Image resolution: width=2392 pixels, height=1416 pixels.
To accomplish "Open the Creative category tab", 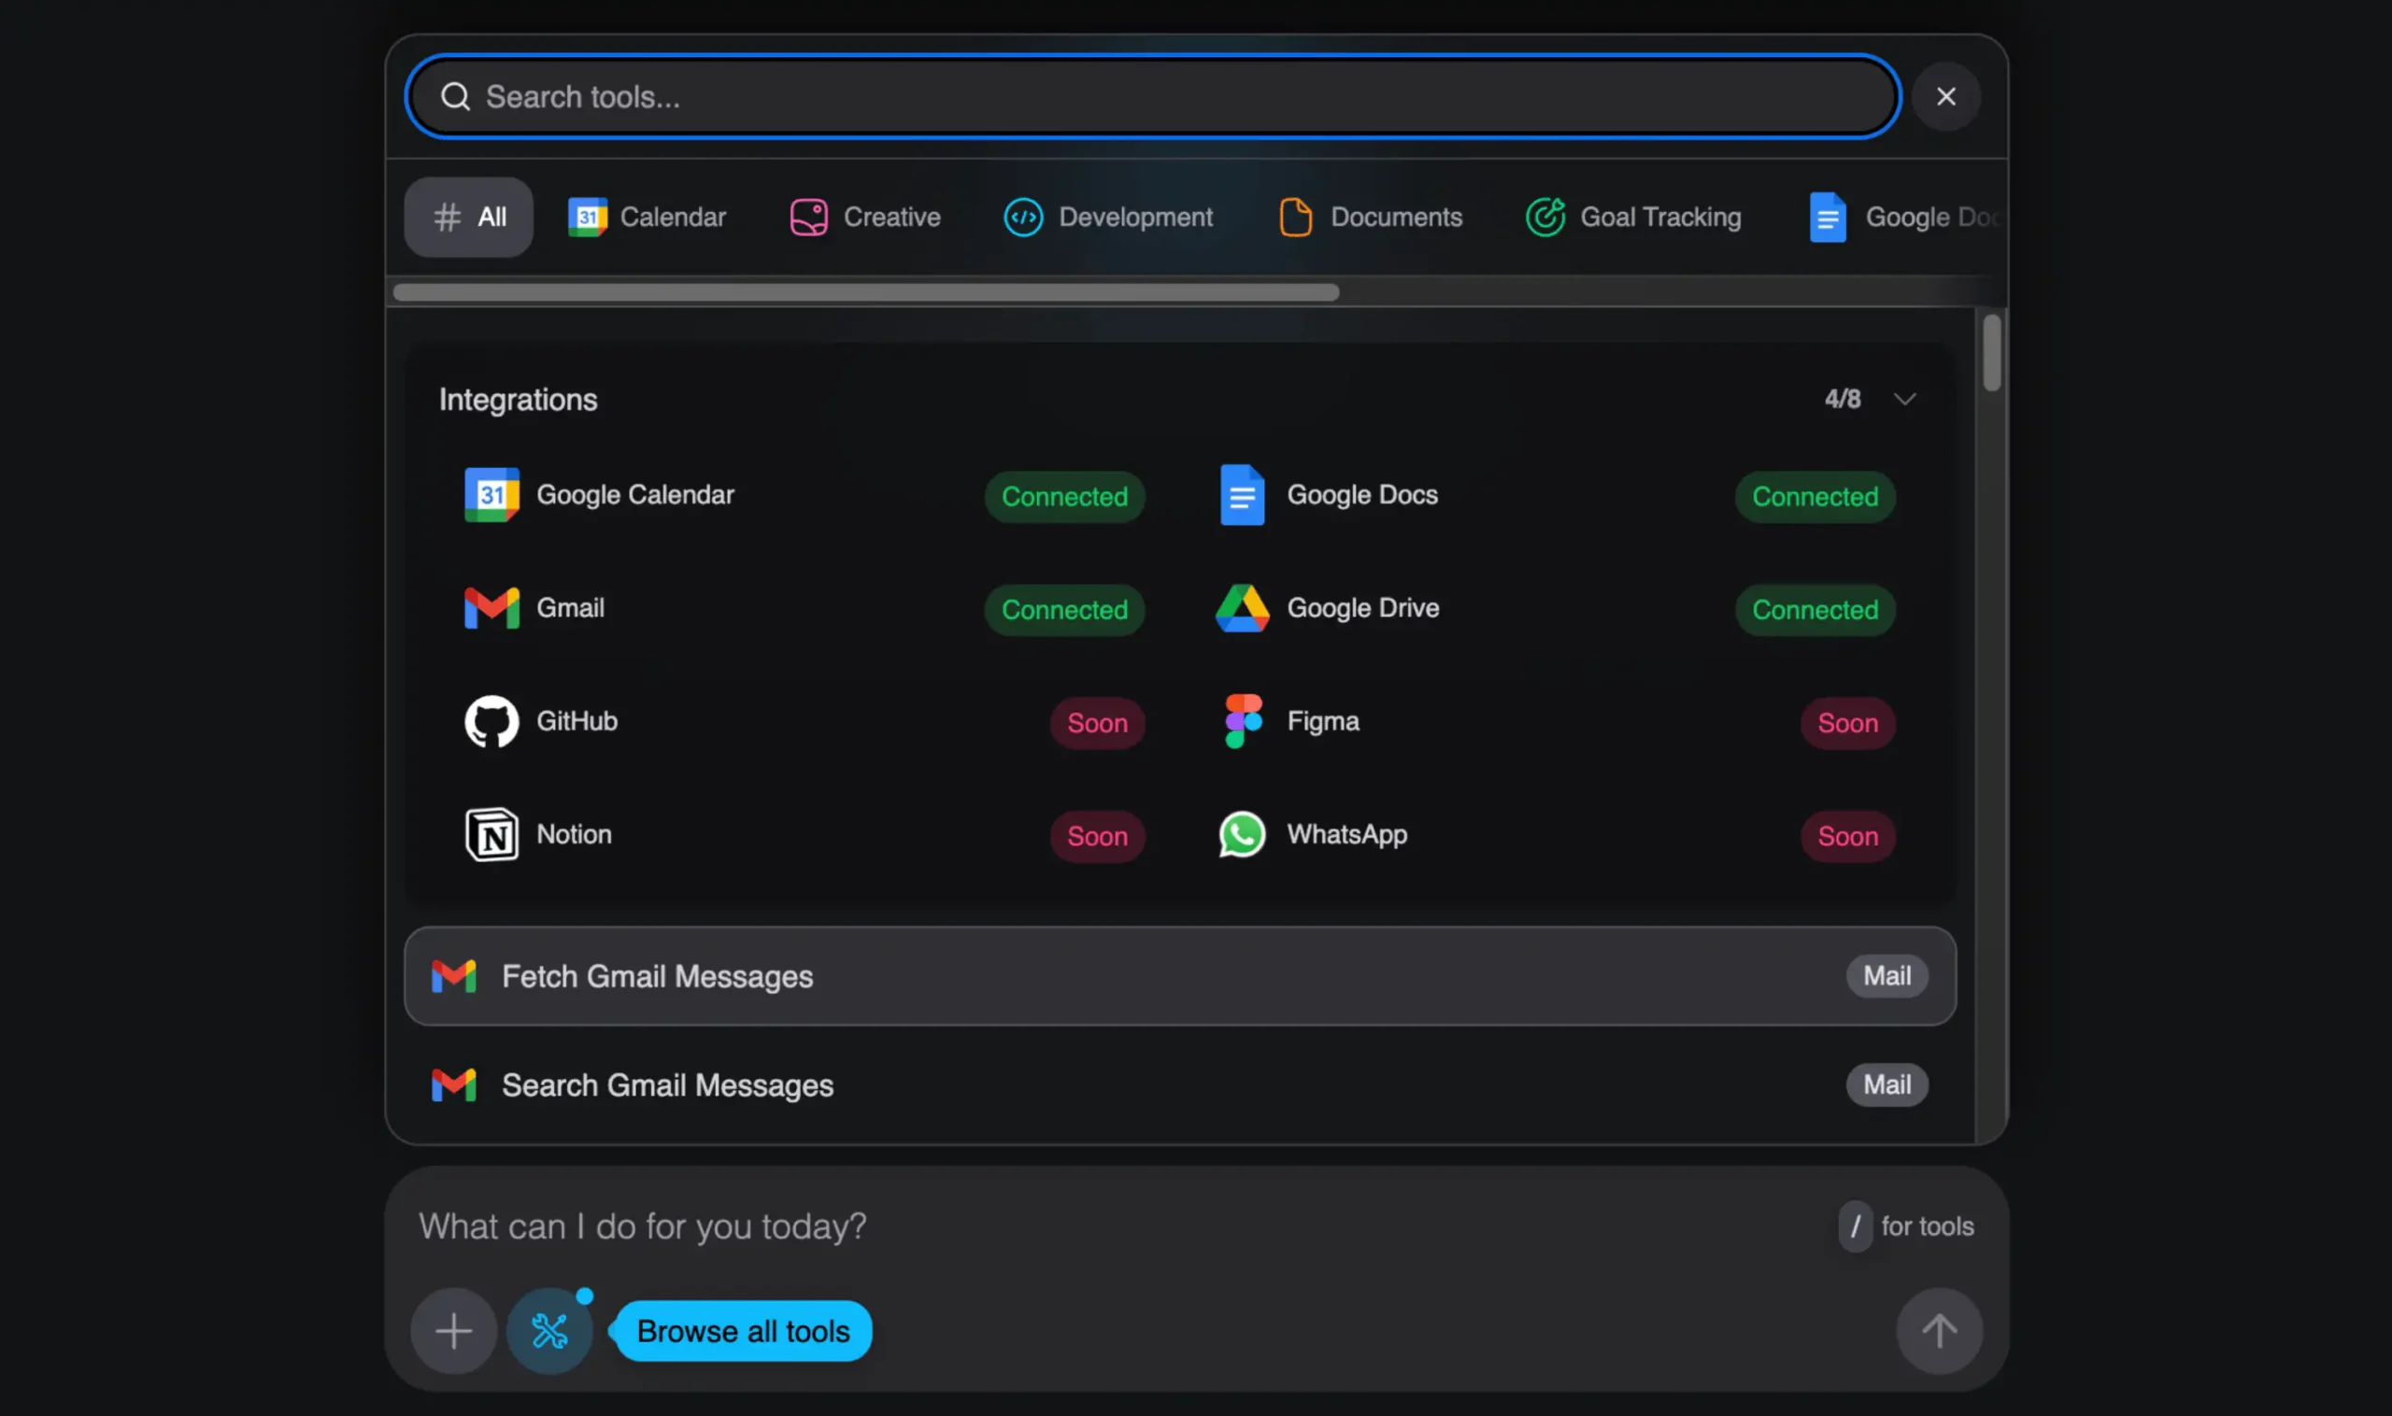I will (x=865, y=217).
